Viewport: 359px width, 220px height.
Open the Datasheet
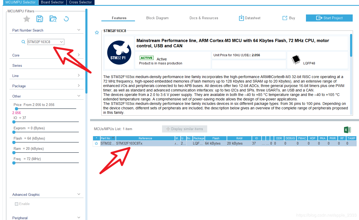coord(249,18)
